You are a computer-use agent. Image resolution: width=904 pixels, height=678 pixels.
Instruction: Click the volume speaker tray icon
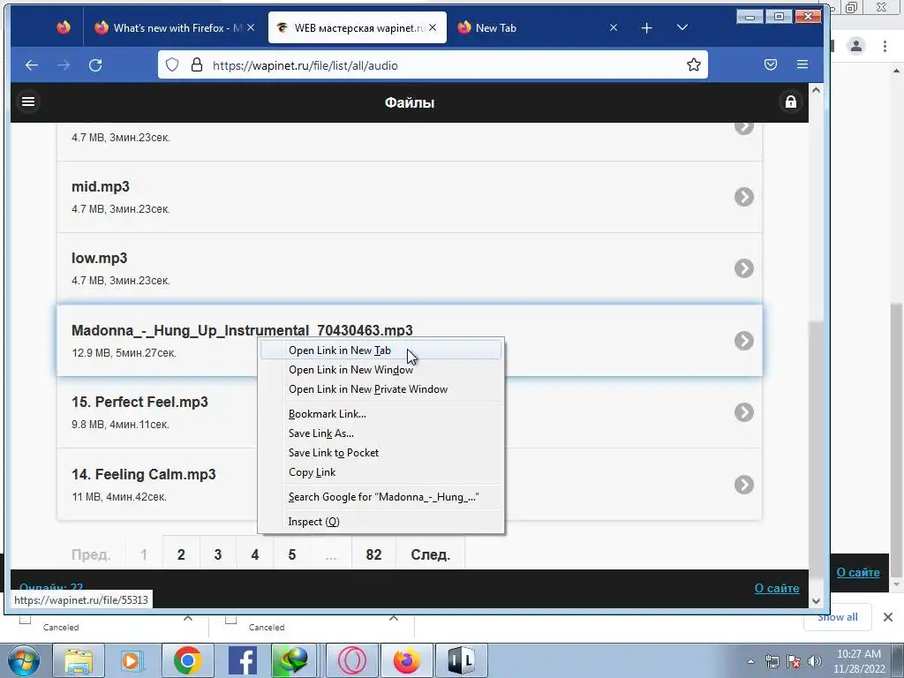coord(815,661)
